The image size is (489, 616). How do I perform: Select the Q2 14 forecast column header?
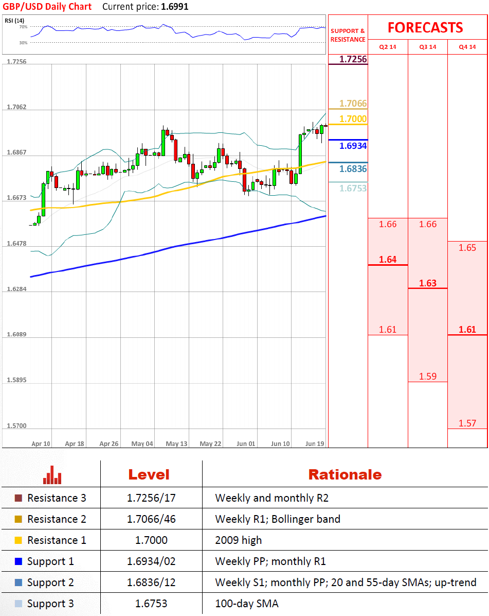click(388, 47)
